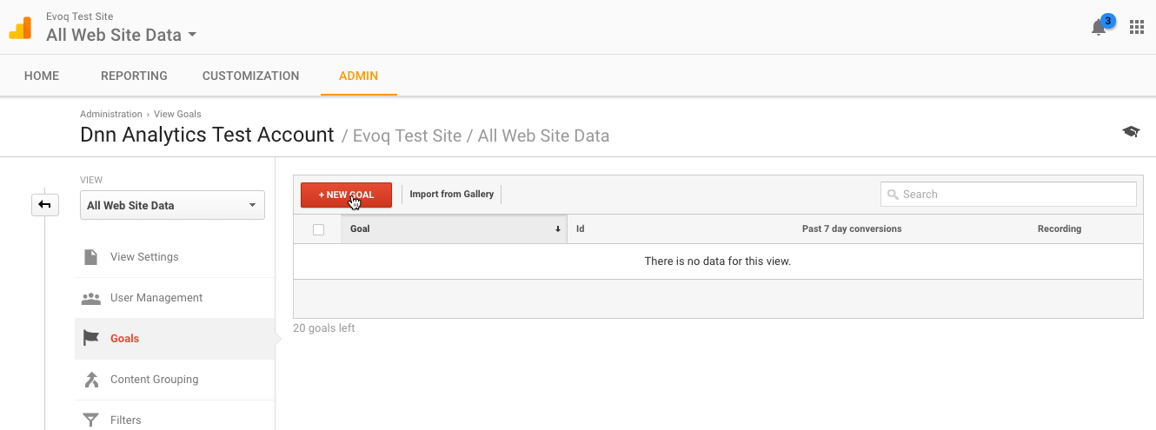
Task: Click the Filters funnel icon
Action: tap(90, 420)
